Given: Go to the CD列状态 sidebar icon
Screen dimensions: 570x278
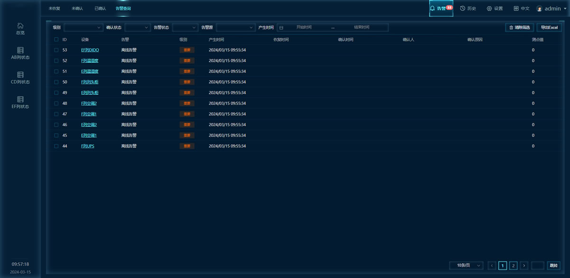Looking at the screenshot, I should click(20, 75).
